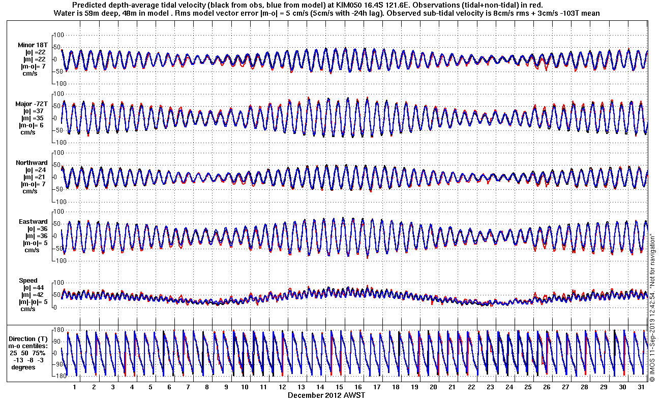Click the 'Direction (T)' panel label
The height and width of the screenshot is (406, 661).
pyautogui.click(x=29, y=339)
